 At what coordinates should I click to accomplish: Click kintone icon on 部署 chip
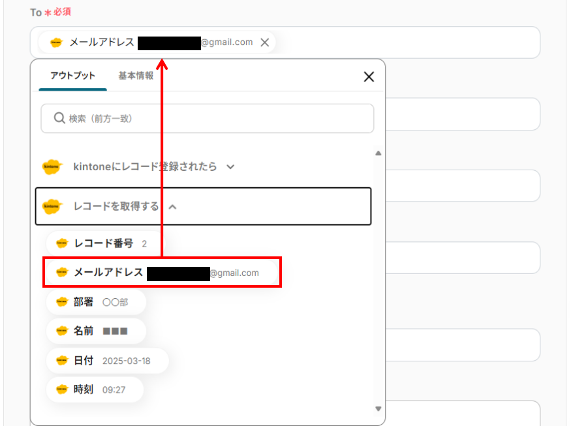pos(62,302)
